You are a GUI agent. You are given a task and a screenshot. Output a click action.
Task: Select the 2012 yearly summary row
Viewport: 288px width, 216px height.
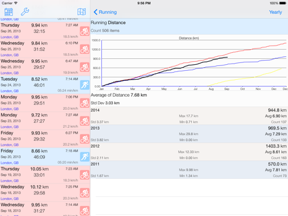pos(189,152)
